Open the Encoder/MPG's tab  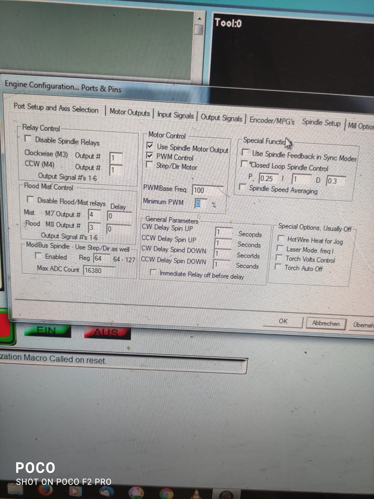[272, 120]
